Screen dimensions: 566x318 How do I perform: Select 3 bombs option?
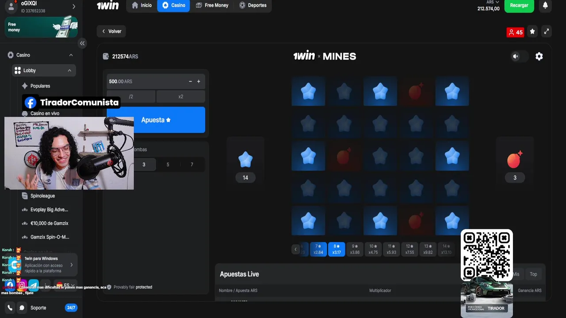point(144,164)
